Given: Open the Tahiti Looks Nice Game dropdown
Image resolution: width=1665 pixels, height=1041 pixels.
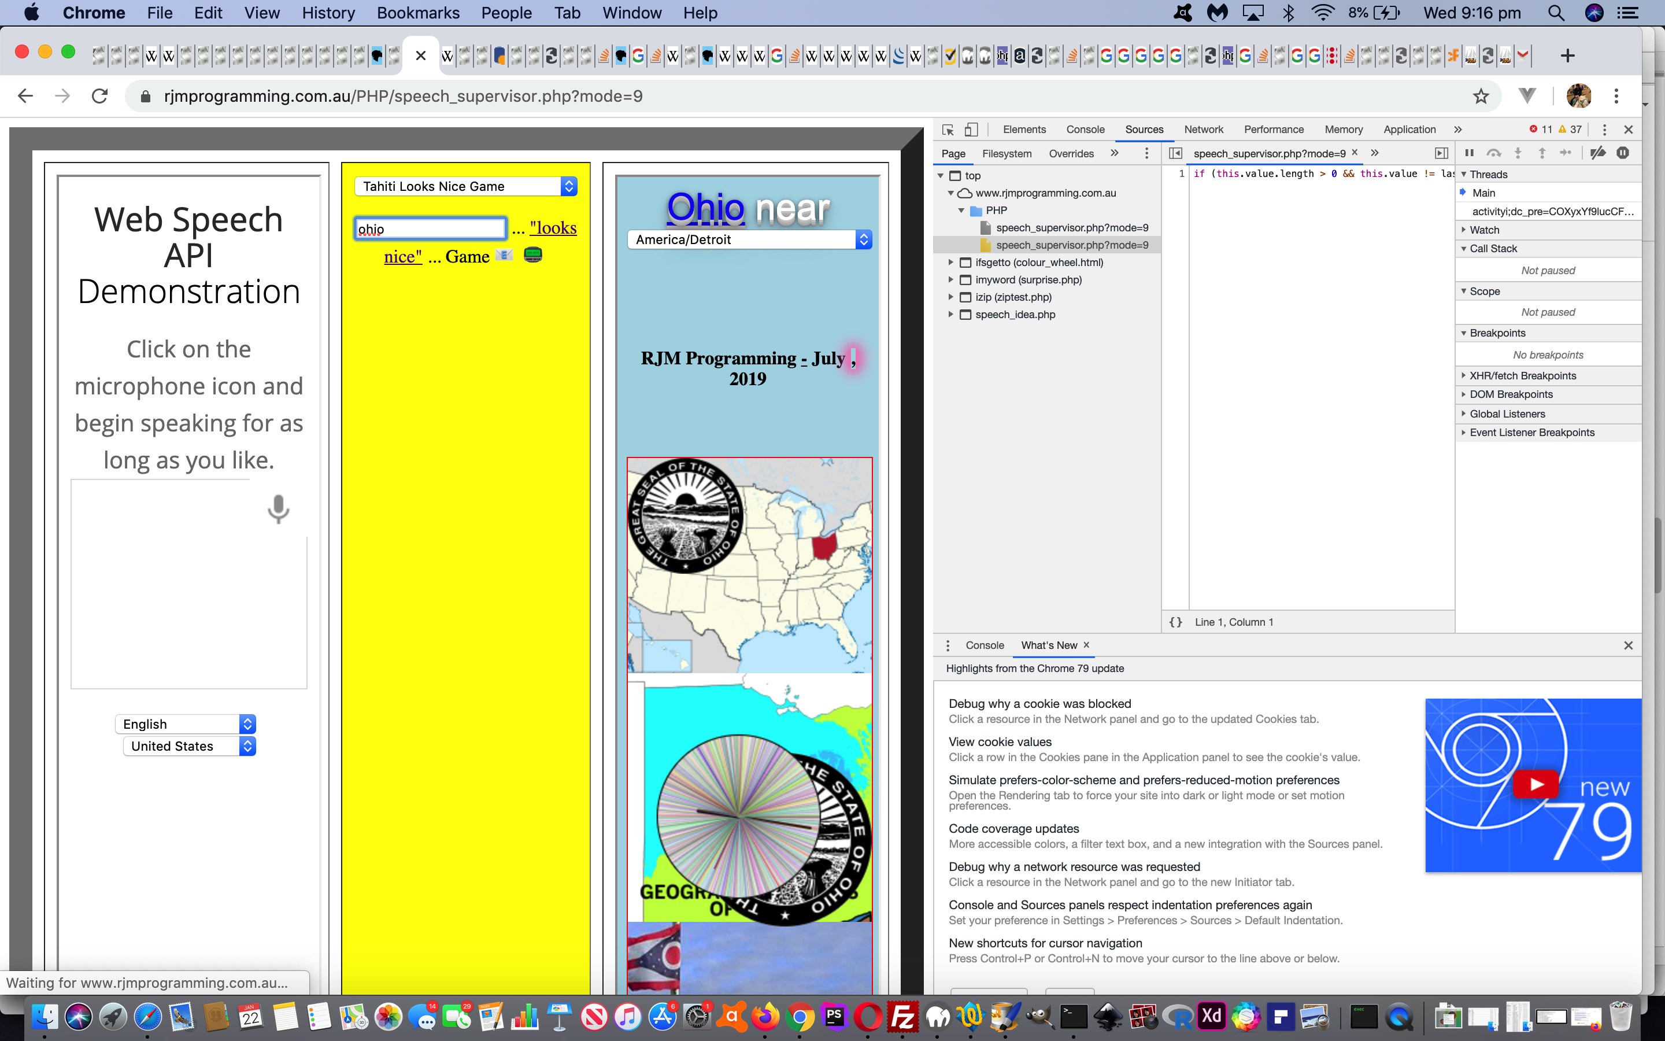Looking at the screenshot, I should click(466, 187).
